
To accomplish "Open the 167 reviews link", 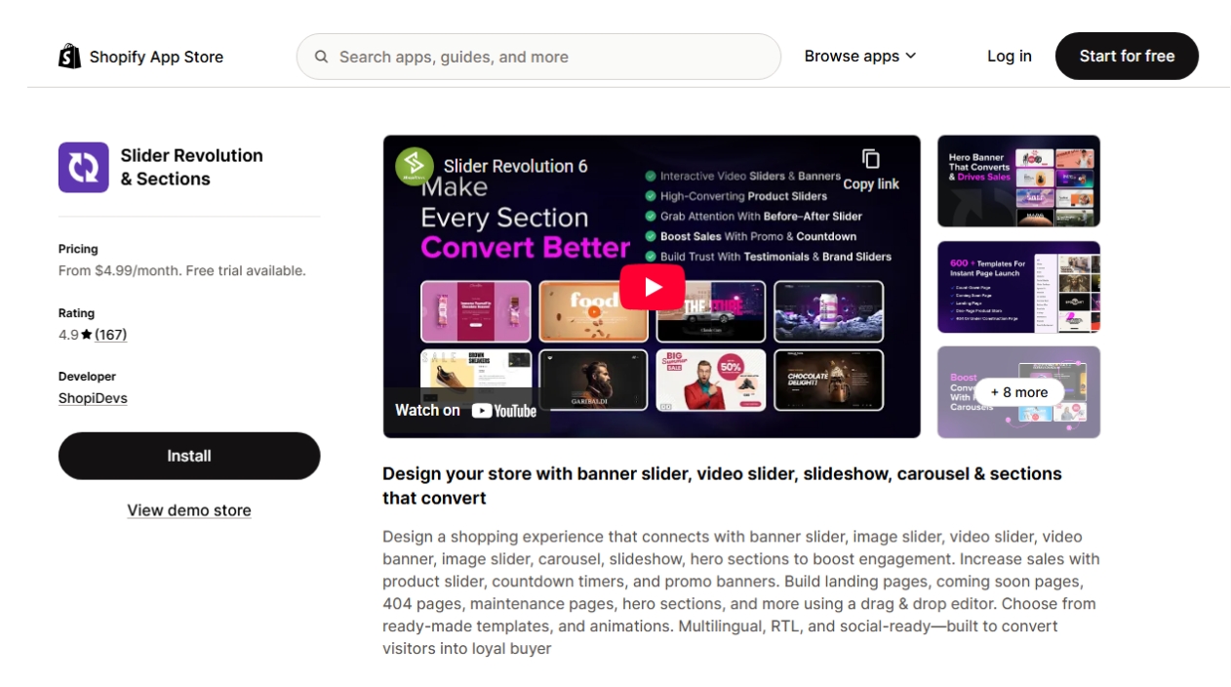I will pyautogui.click(x=110, y=334).
